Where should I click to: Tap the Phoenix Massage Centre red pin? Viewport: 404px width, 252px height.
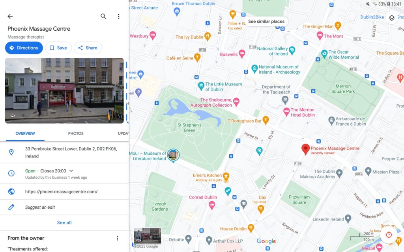[x=305, y=149]
